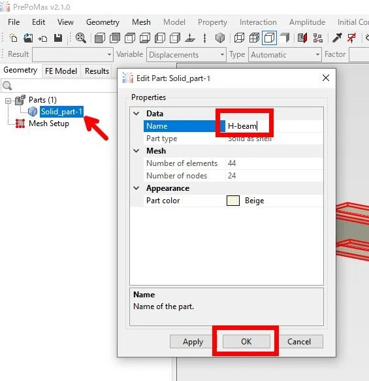Viewport: 369px width, 381px height.
Task: Switch to the FE Model tab
Action: pos(61,71)
